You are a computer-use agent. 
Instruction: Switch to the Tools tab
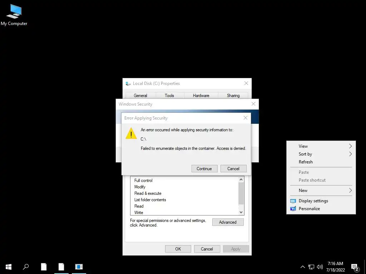point(169,96)
